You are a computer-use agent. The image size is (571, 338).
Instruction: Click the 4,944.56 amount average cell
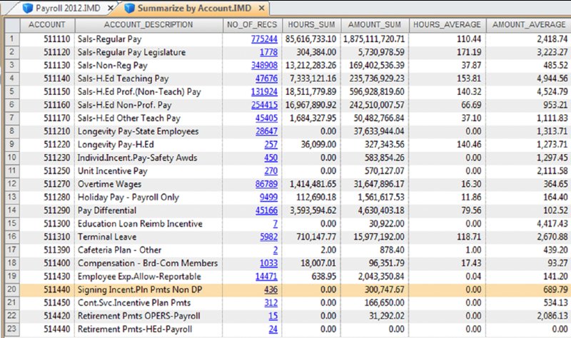pos(529,78)
